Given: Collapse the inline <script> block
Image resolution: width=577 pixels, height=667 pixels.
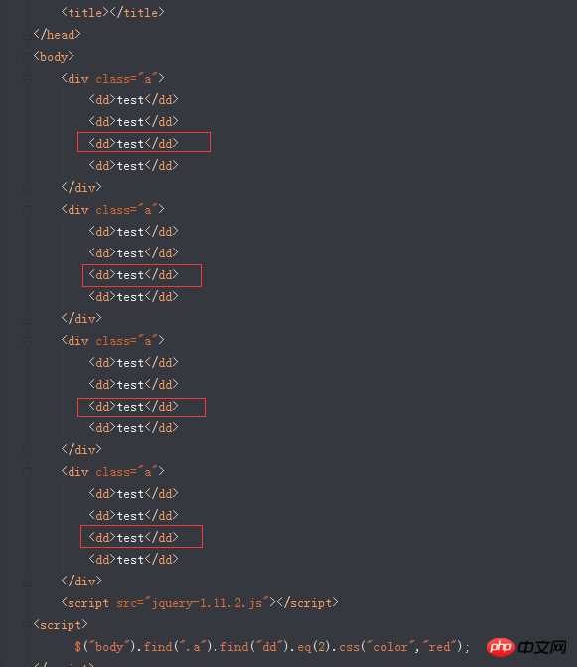Looking at the screenshot, I should [27, 625].
